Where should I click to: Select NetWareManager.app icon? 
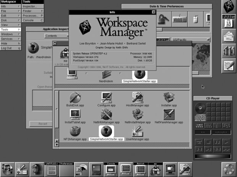click(169, 115)
